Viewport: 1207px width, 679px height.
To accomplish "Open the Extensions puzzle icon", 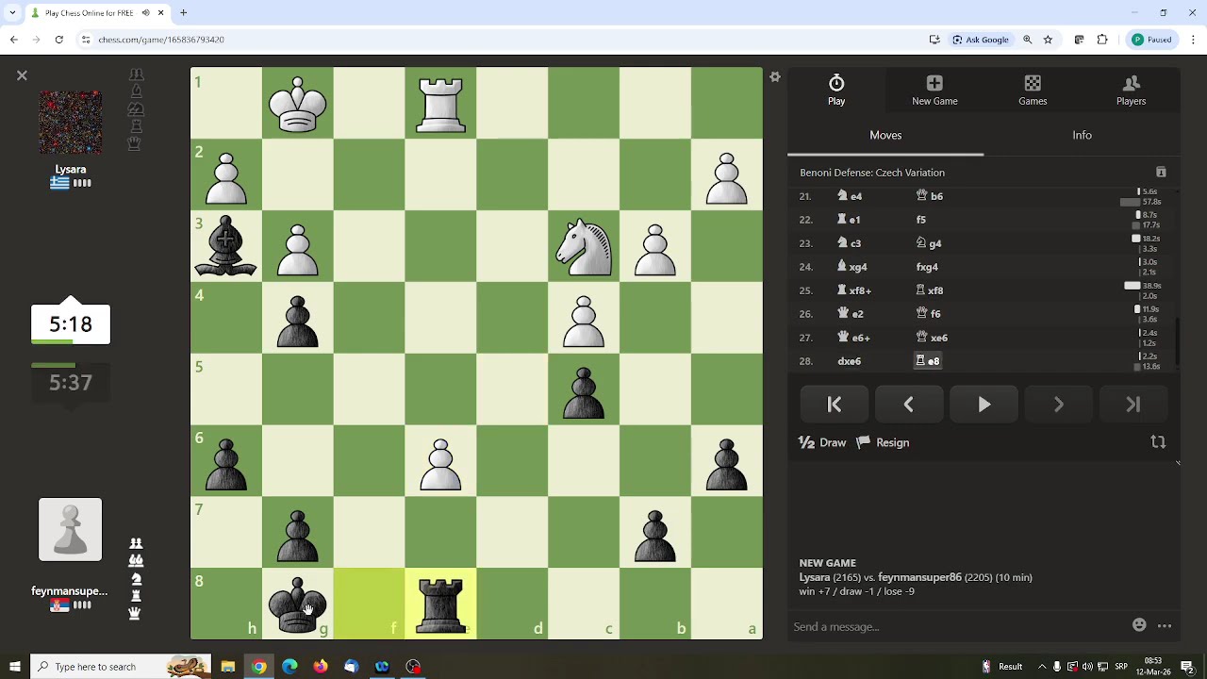I will pyautogui.click(x=1102, y=40).
